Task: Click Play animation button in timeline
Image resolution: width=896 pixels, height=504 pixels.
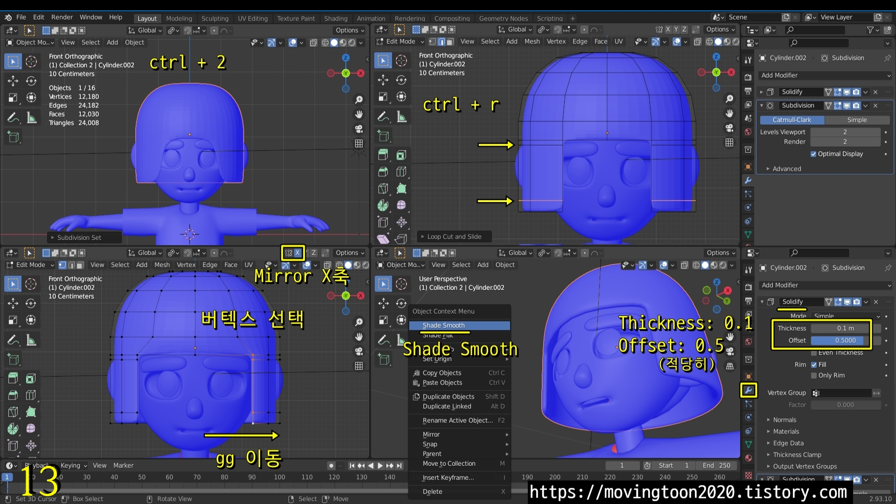Action: pos(380,466)
